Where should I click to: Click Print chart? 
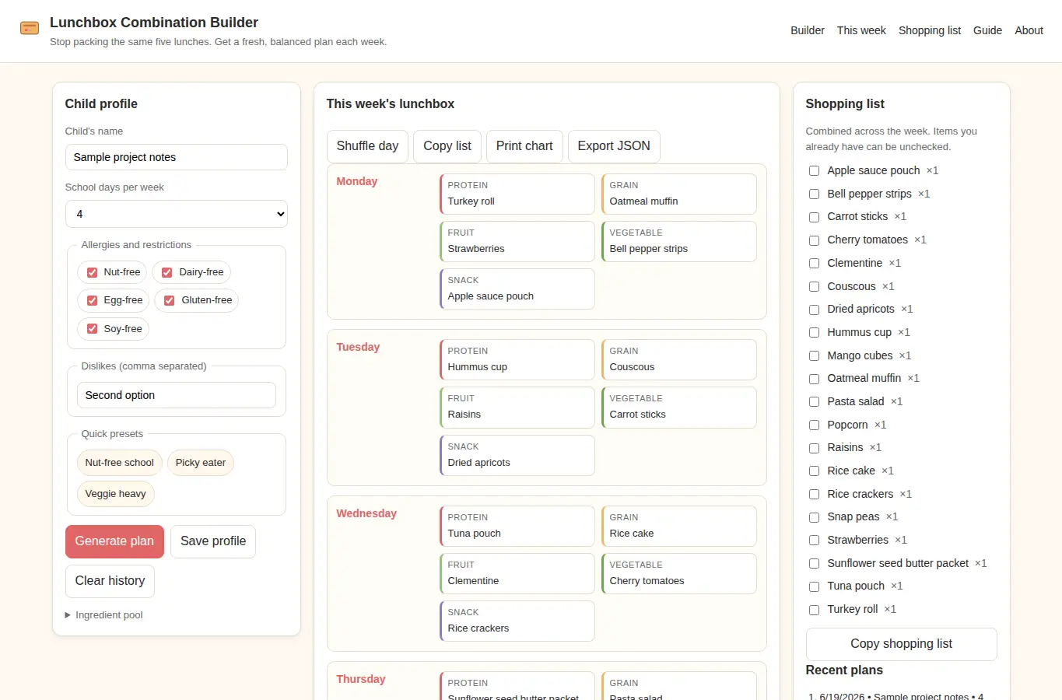(x=524, y=146)
